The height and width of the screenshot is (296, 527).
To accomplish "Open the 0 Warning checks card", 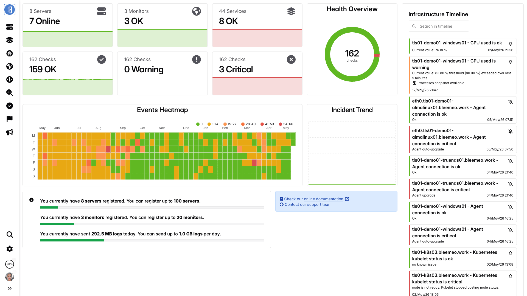I will coord(162,73).
